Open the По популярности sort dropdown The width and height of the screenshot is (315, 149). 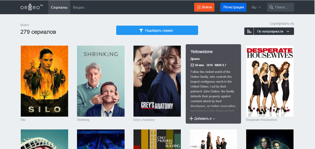274,31
